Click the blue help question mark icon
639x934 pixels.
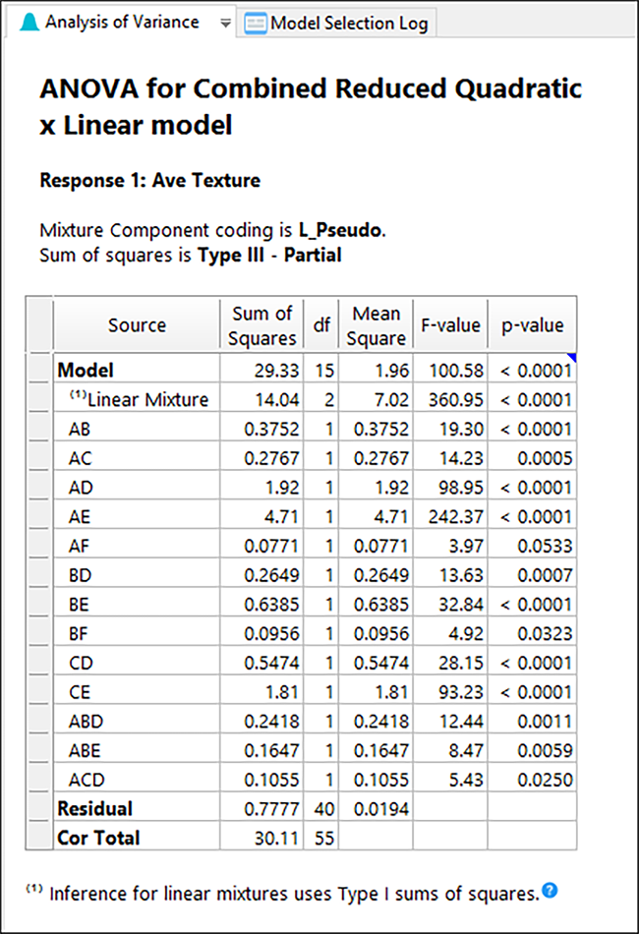pyautogui.click(x=550, y=892)
